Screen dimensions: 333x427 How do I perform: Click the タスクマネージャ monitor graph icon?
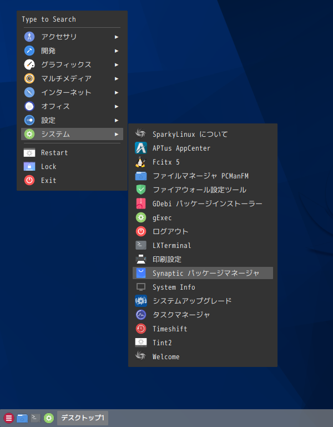[141, 315]
